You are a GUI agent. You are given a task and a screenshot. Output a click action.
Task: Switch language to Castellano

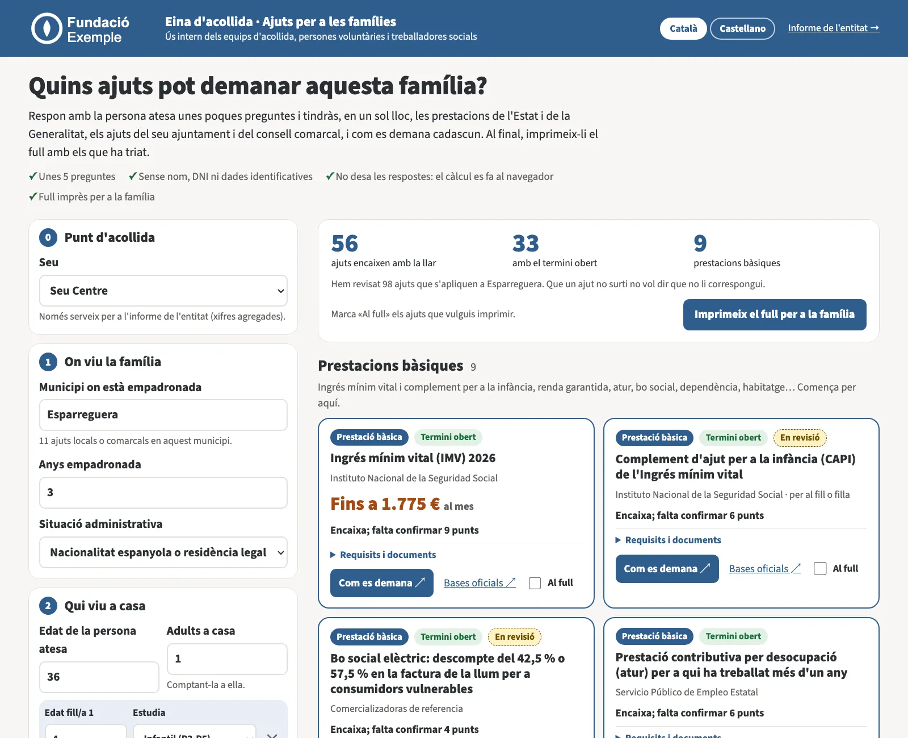742,28
